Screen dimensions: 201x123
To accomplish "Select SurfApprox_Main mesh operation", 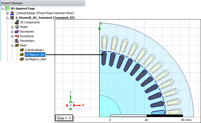I will pos(36,59).
